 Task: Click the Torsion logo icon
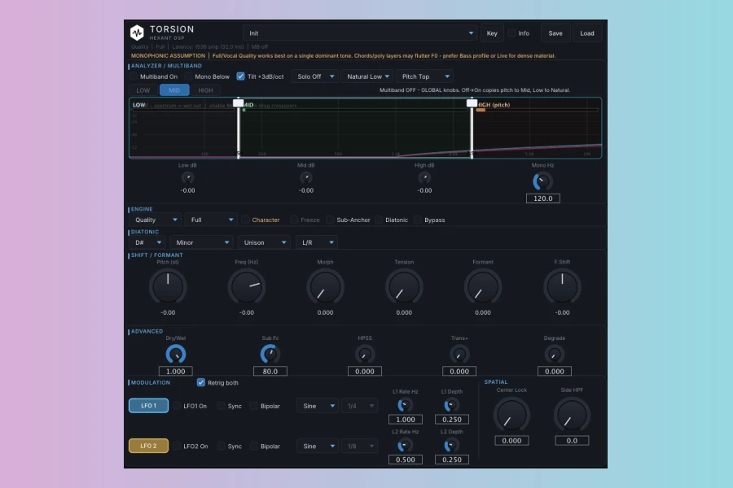(137, 33)
